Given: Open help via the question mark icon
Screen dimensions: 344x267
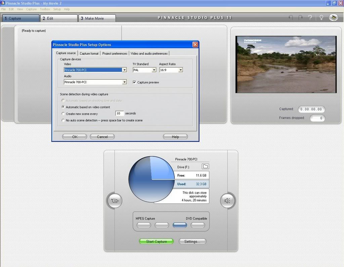Looking at the screenshot, I should tap(310, 17).
